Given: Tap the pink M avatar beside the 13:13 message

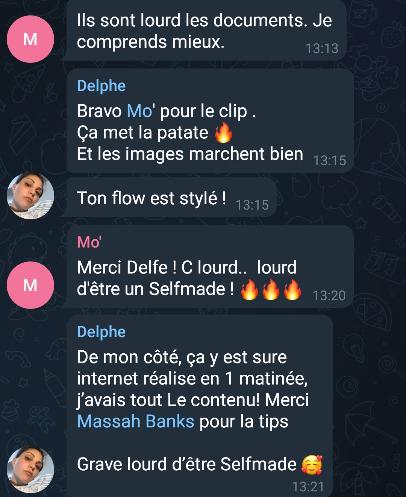Looking at the screenshot, I should tap(30, 39).
